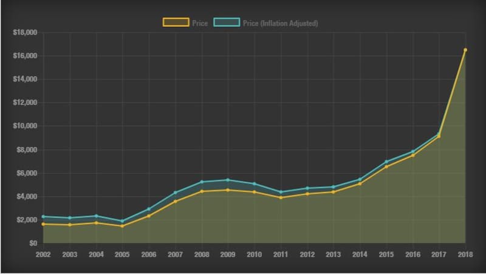Screen dimensions: 486x274
Task: Click the yellow Price legend swatch
Action: tap(175, 23)
